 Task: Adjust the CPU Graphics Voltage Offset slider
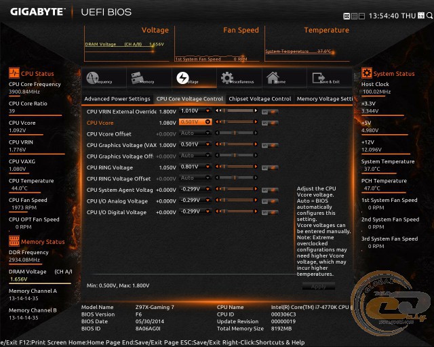[x=237, y=155]
